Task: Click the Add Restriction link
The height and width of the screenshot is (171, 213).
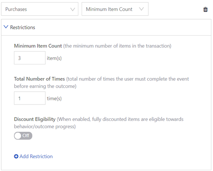Action: coord(36,156)
